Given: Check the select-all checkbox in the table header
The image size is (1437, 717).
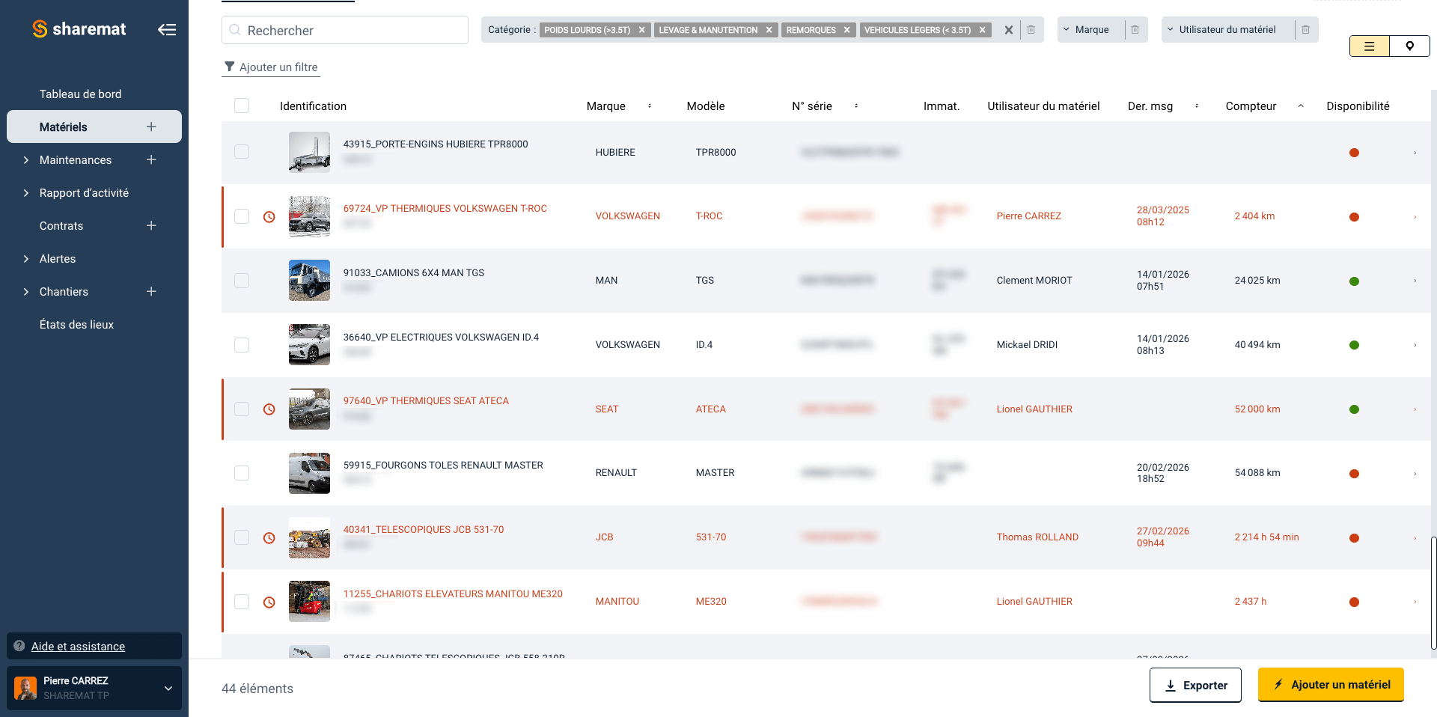Looking at the screenshot, I should tap(241, 106).
